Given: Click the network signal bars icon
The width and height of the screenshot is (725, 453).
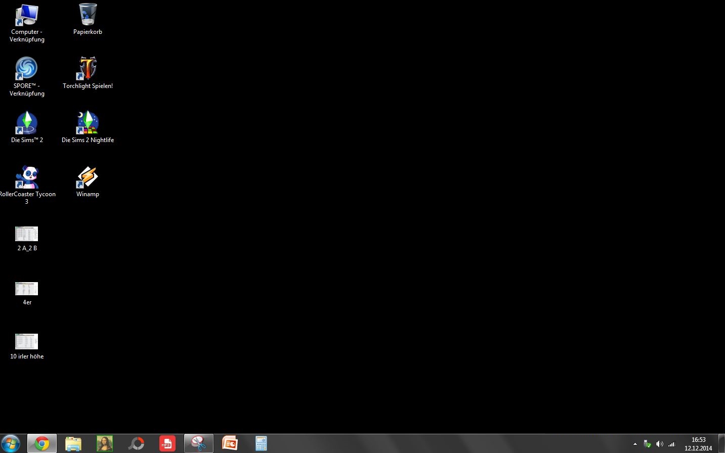Looking at the screenshot, I should tap(671, 444).
